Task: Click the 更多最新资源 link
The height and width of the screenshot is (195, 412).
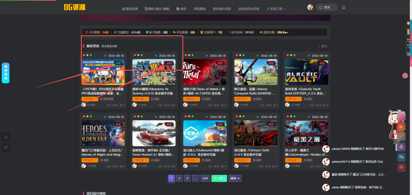Action: [x=109, y=46]
